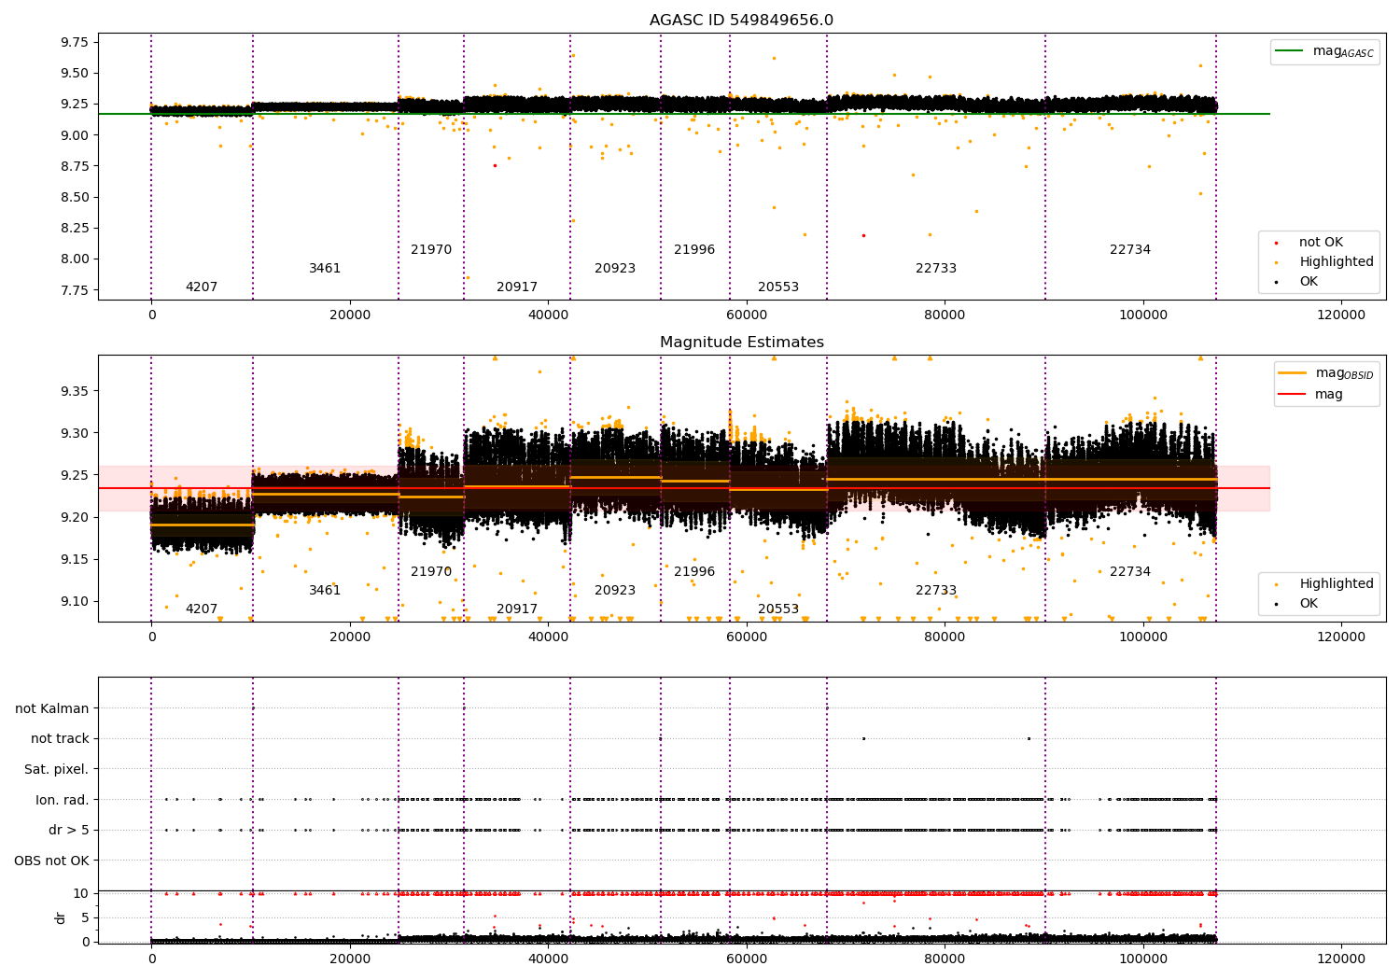Viewport: 1400px width, 980px height.
Task: Click obsid label 21996 in Magnitude Estimates plot
Action: 694,572
